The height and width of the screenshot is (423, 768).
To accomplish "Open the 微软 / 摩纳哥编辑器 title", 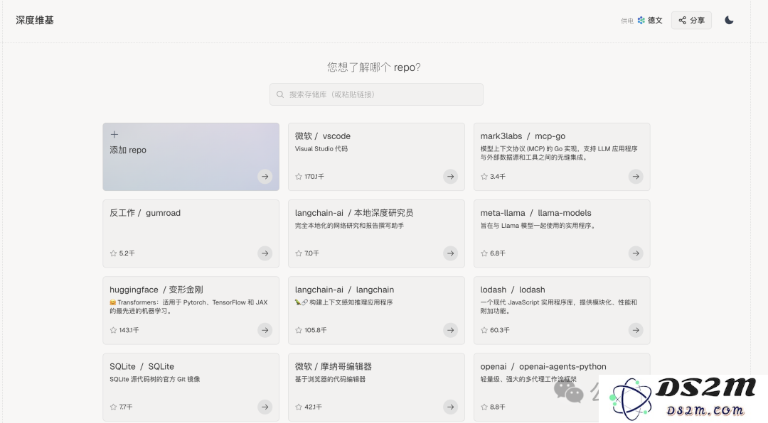I will (x=333, y=366).
